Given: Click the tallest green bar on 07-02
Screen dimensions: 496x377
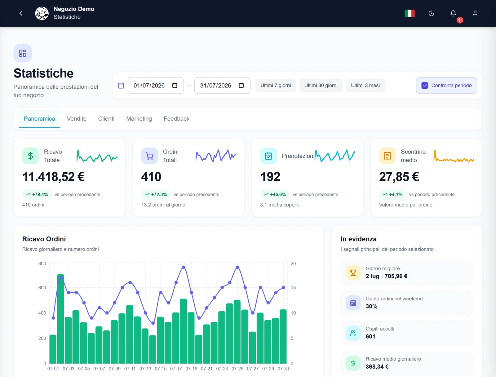Looking at the screenshot, I should (61, 319).
